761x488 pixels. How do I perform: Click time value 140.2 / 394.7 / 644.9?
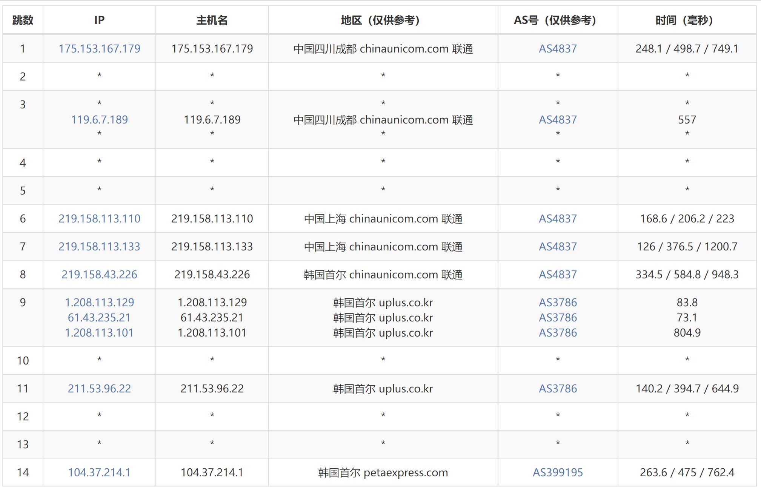click(687, 389)
